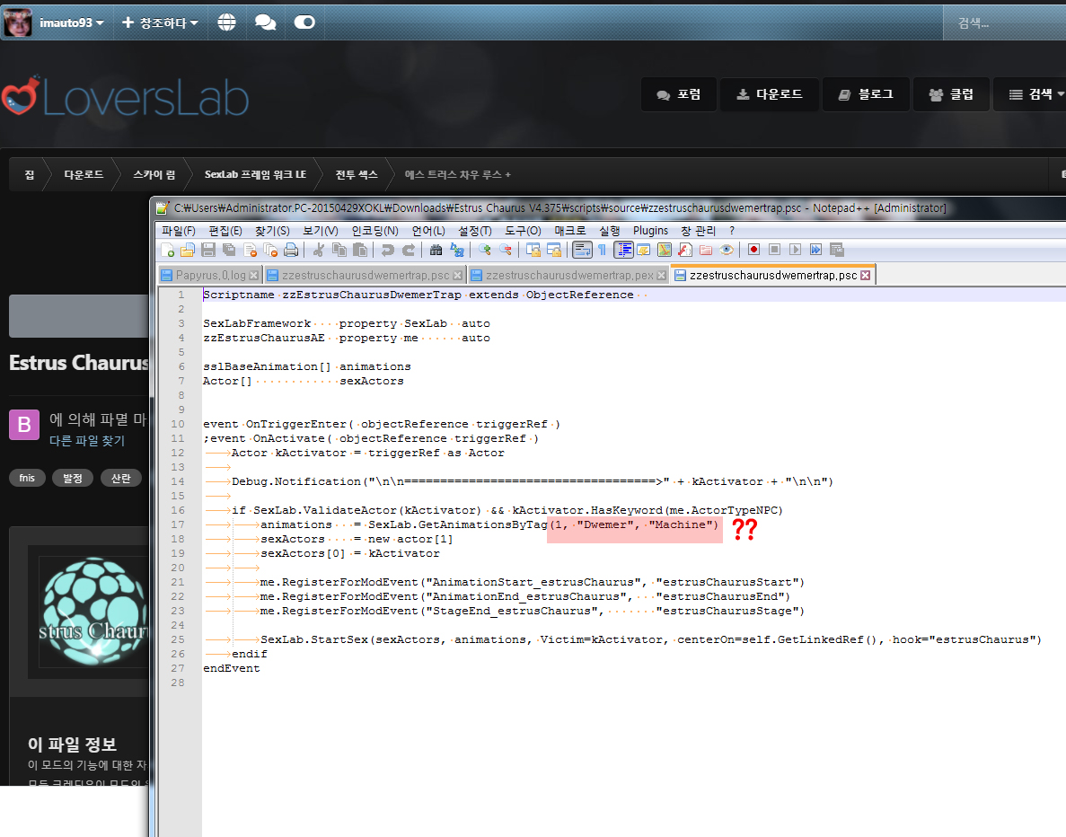
Task: Open the imauto93 user dropdown
Action: click(71, 23)
